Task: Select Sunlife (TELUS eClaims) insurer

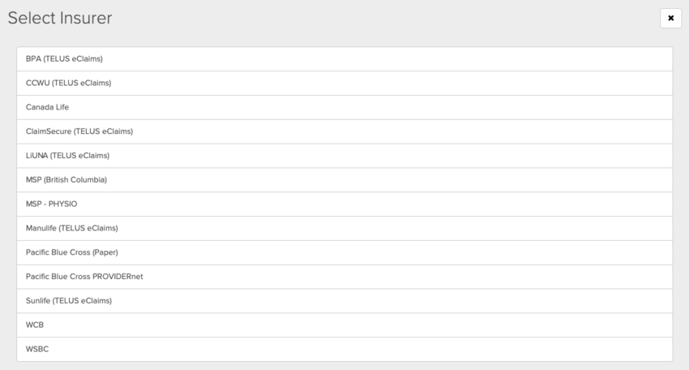Action: pos(344,301)
